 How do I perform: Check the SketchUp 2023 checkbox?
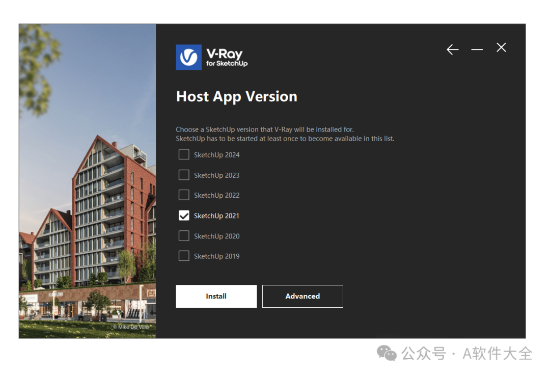click(184, 175)
